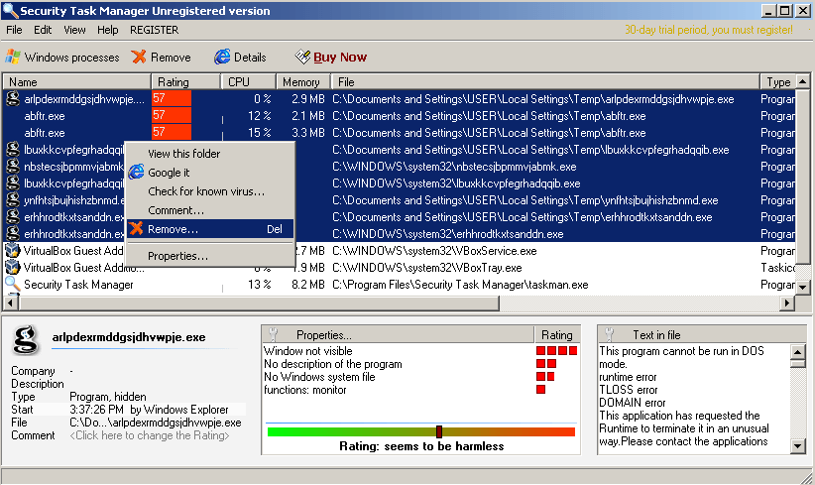Screen dimensions: 815x485
Task: Click 'functions: monitor' property line
Action: pyautogui.click(x=304, y=390)
